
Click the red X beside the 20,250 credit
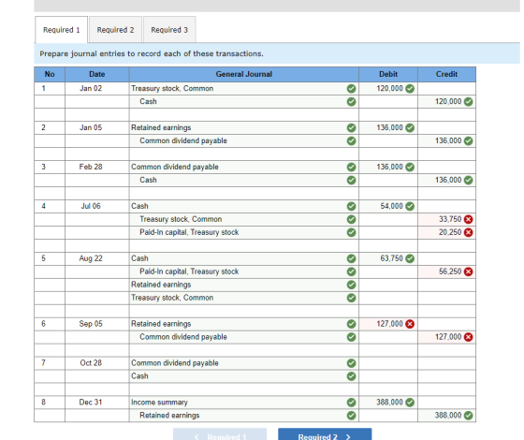pos(469,232)
